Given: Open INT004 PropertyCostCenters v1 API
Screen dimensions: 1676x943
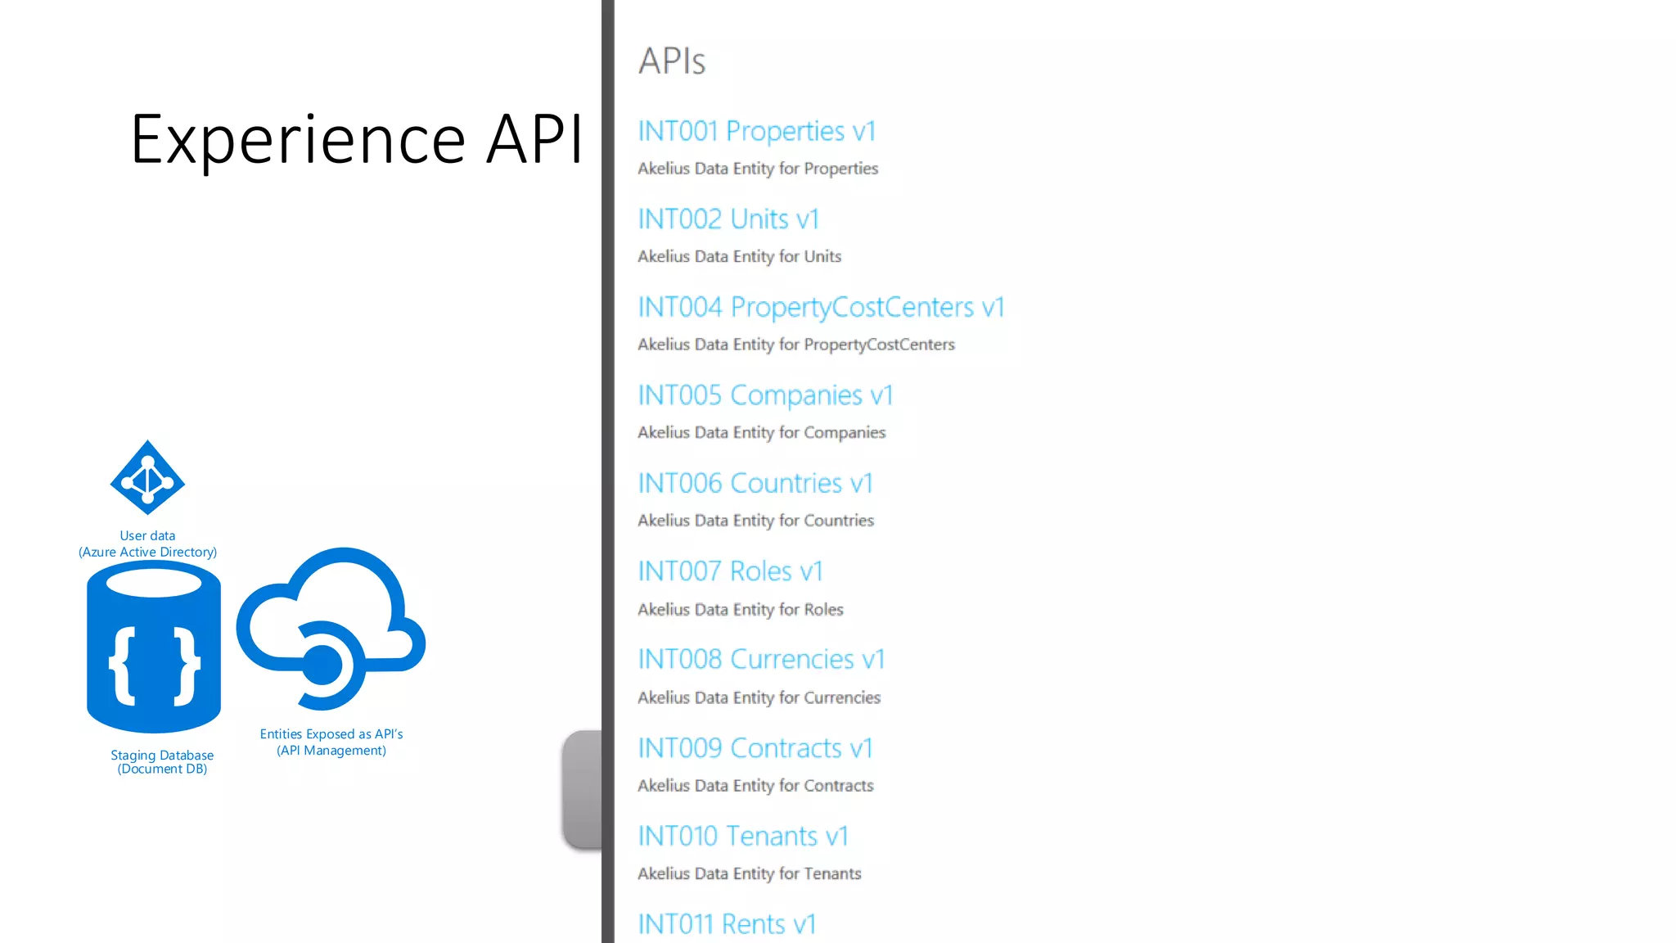Looking at the screenshot, I should click(x=821, y=307).
